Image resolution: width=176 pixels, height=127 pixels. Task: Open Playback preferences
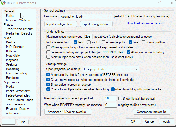pyautogui.click(x=12, y=60)
